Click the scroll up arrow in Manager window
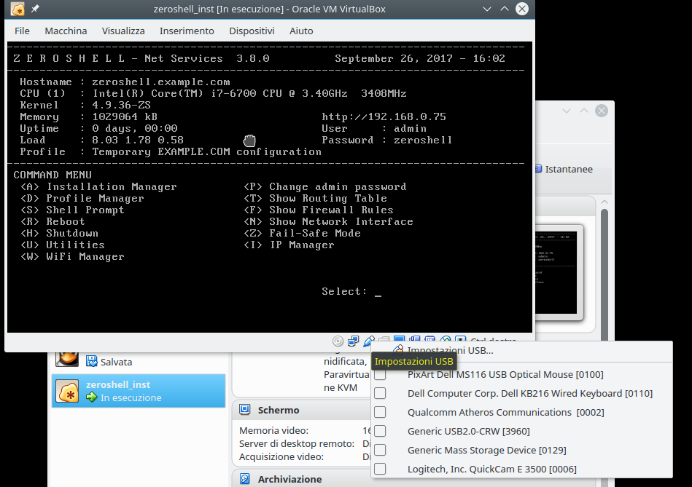 point(604,202)
